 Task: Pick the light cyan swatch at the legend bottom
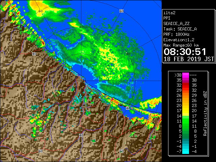coord(186,152)
